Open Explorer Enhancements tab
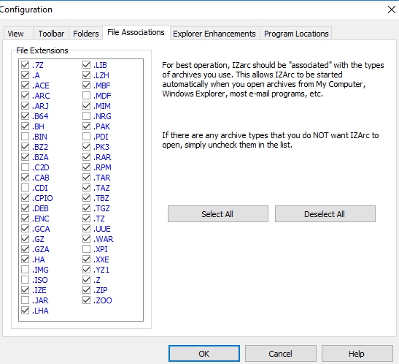399x364 pixels. [214, 34]
